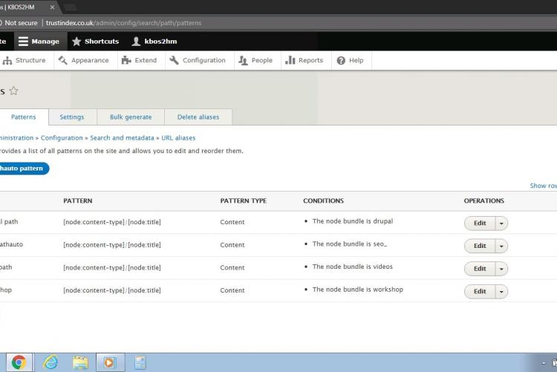Click 'The node bundle is videos' condition text
Viewport: 557px width, 372px height.
(353, 267)
